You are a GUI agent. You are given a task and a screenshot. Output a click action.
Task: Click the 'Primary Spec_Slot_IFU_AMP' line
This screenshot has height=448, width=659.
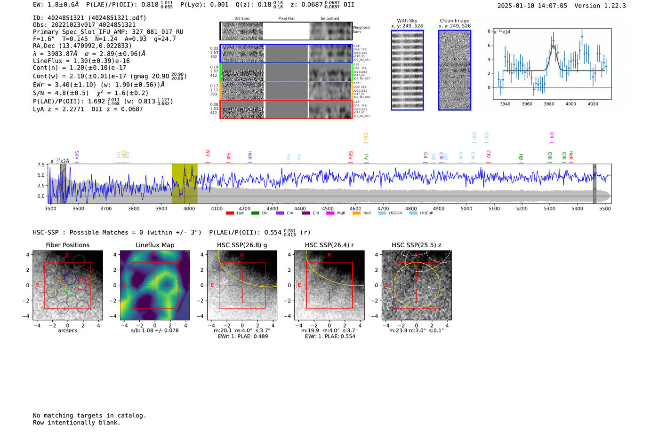108,32
